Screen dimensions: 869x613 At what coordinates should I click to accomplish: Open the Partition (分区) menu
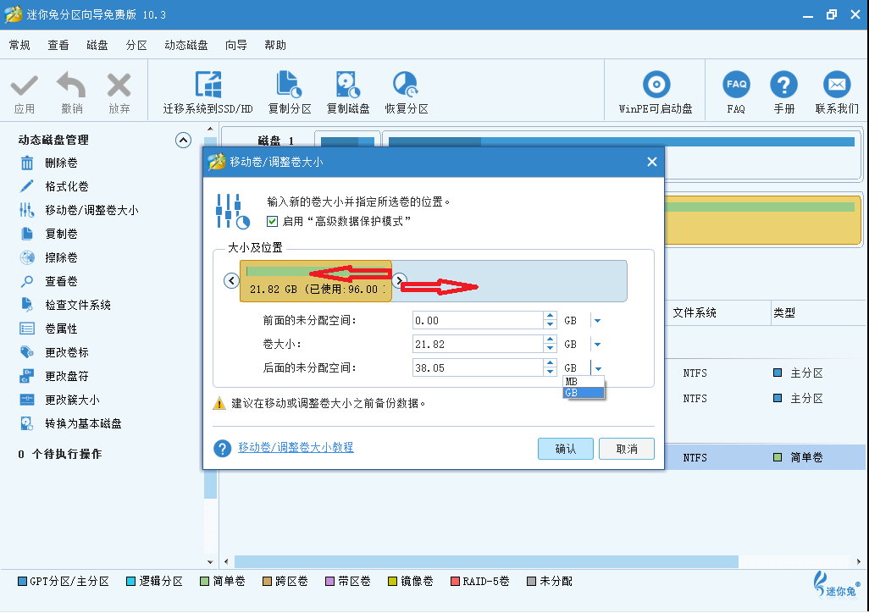(x=136, y=45)
